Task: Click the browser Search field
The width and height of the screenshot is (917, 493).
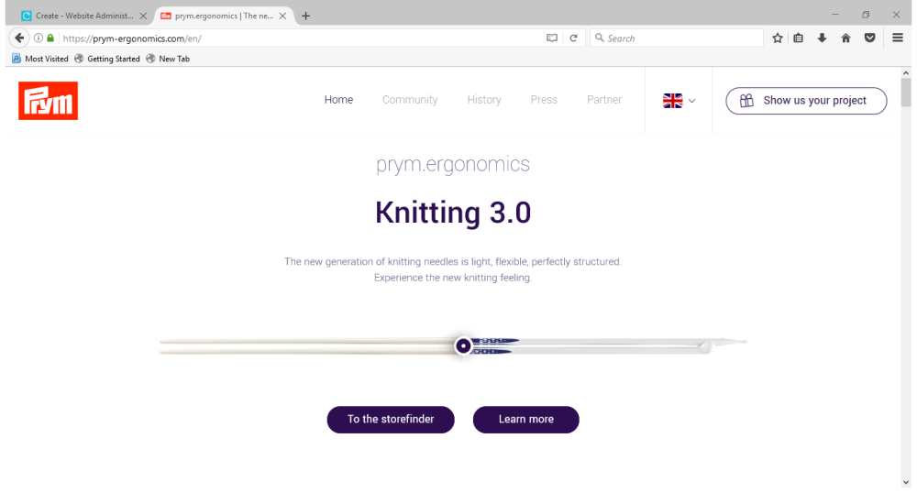Action: point(676,38)
